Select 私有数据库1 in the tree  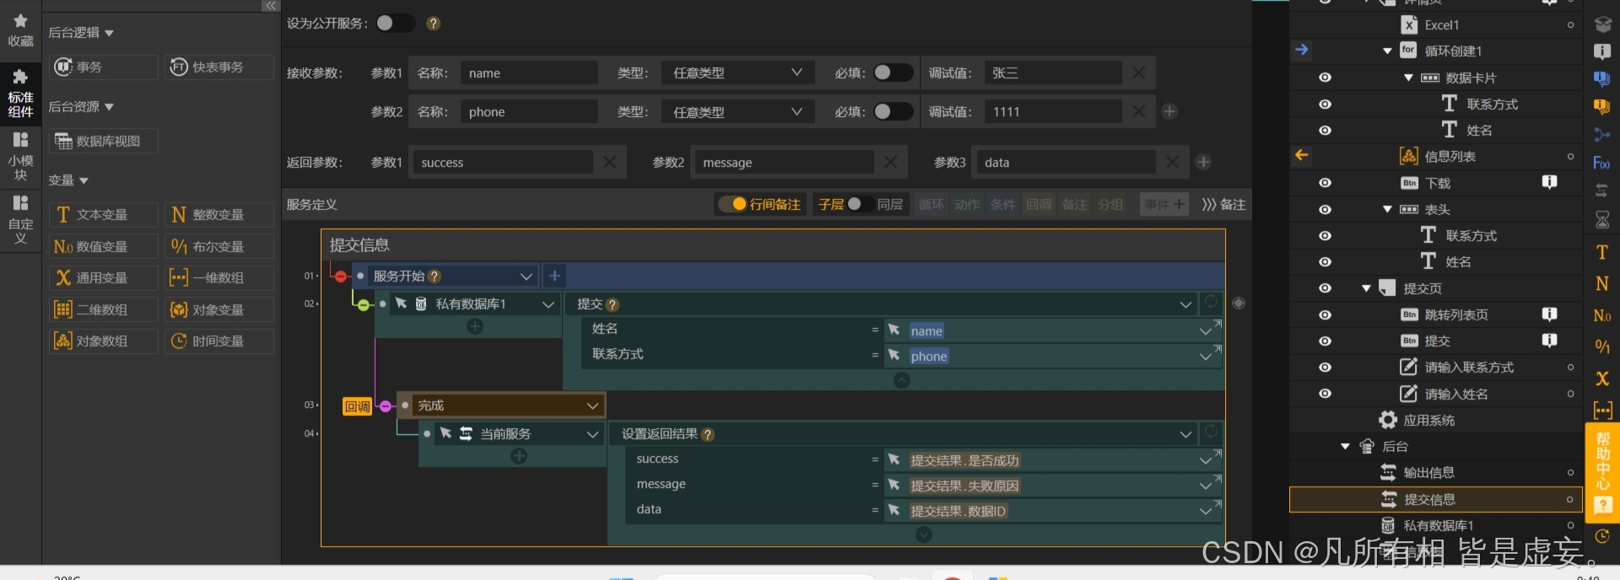click(x=1439, y=525)
